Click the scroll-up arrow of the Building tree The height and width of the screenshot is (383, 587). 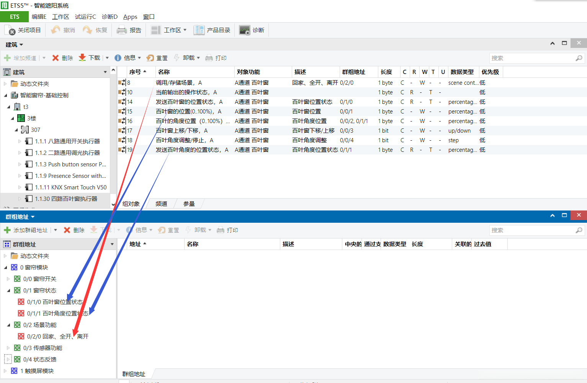coord(113,70)
